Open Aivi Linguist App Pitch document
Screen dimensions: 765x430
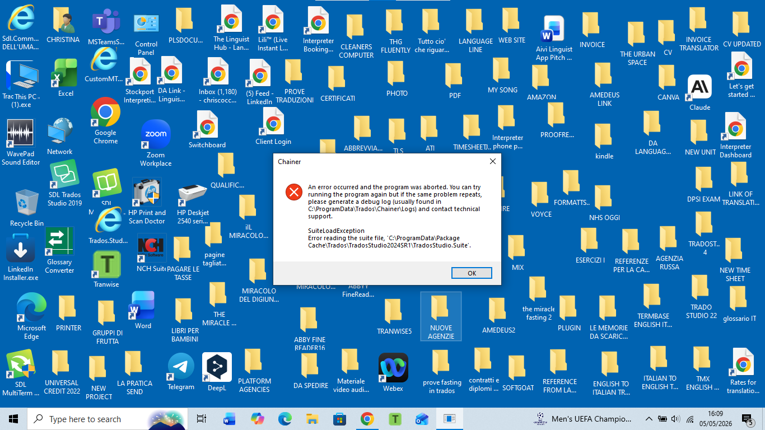[x=554, y=38]
